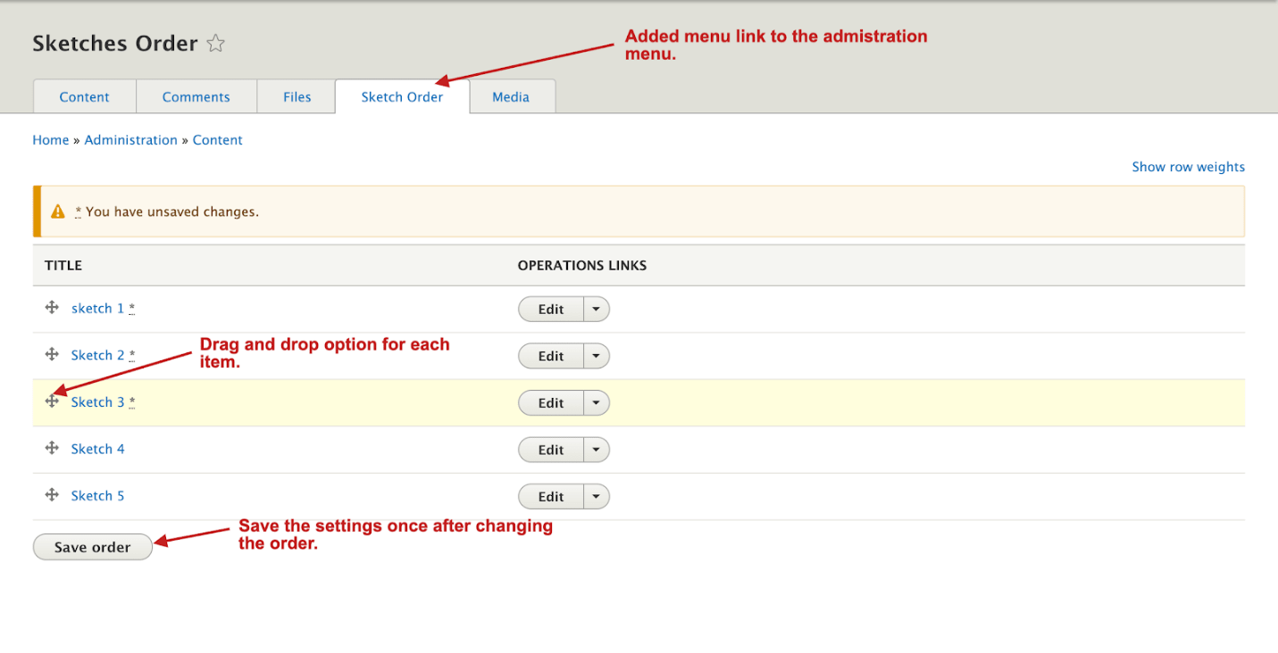Click the Sketches Order page heading
Viewport: 1278px width, 653px height.
click(x=115, y=43)
